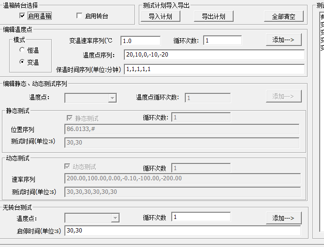The width and height of the screenshot is (324, 247).
Task: Click the 导入计划 button
Action: 161,16
